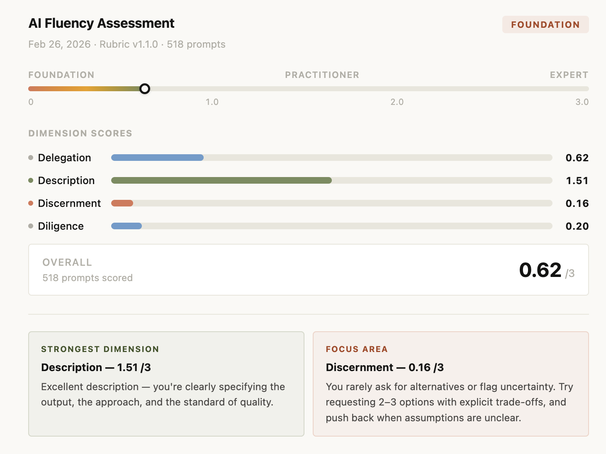Click the green dot beside Description
Image resolution: width=606 pixels, height=454 pixels.
[31, 180]
